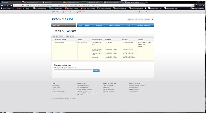The image size is (206, 113).
Task: Click the label or receipt number input field
Action: (73, 71)
